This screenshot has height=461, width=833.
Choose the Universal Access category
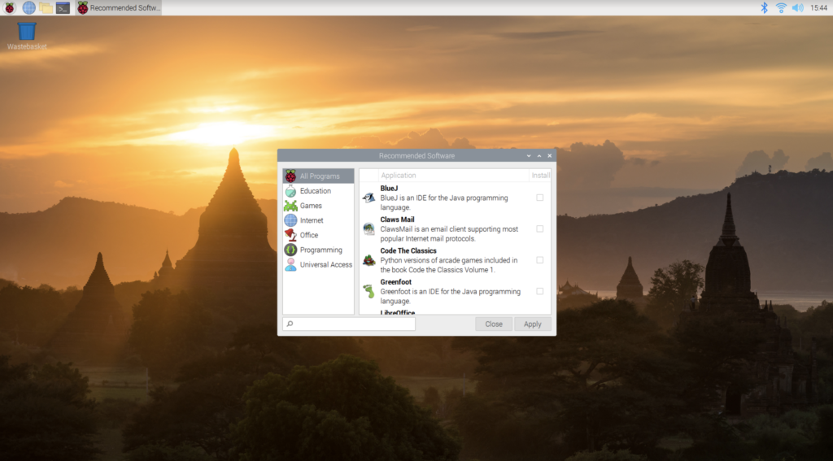pos(325,264)
